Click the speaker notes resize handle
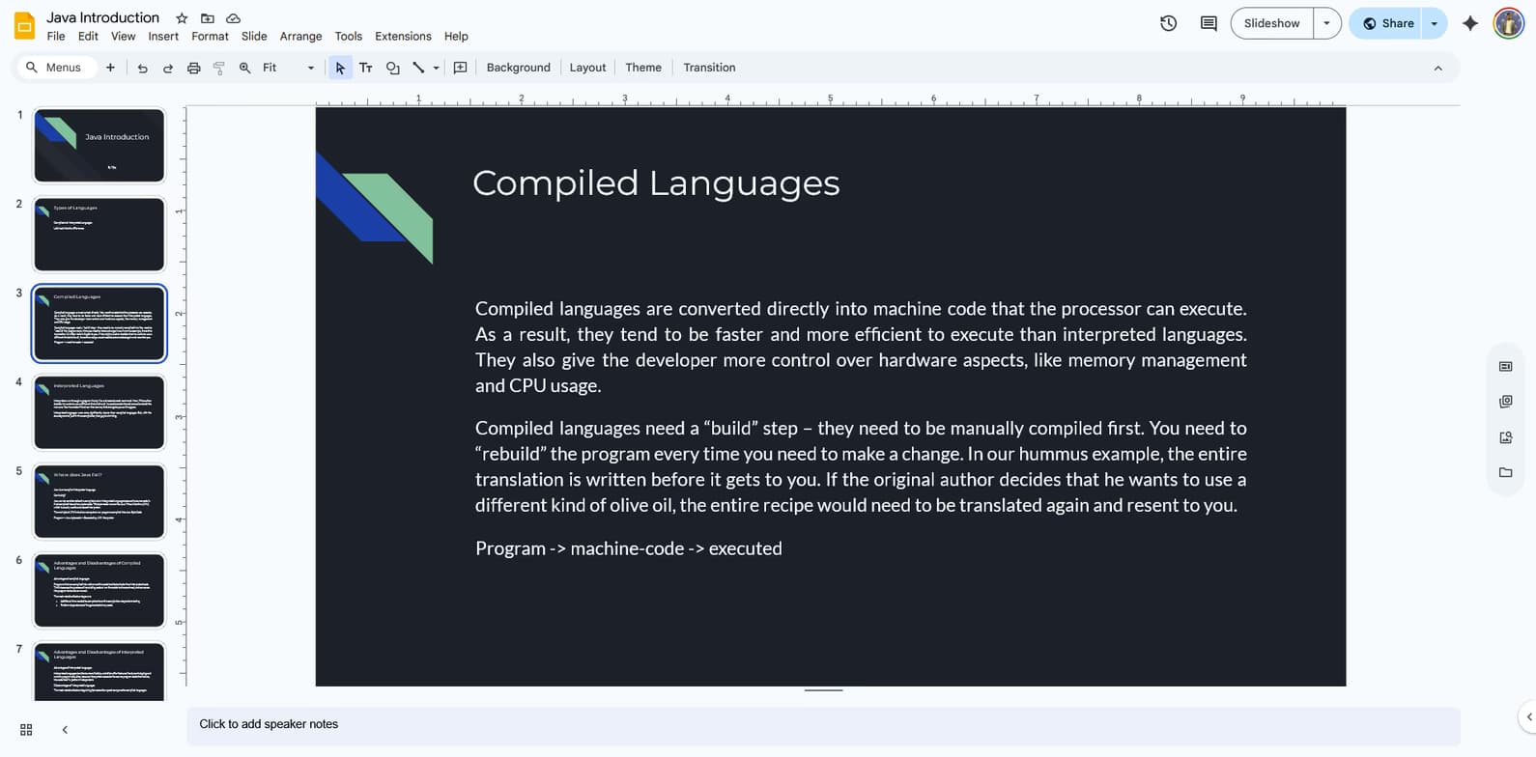 (x=823, y=690)
